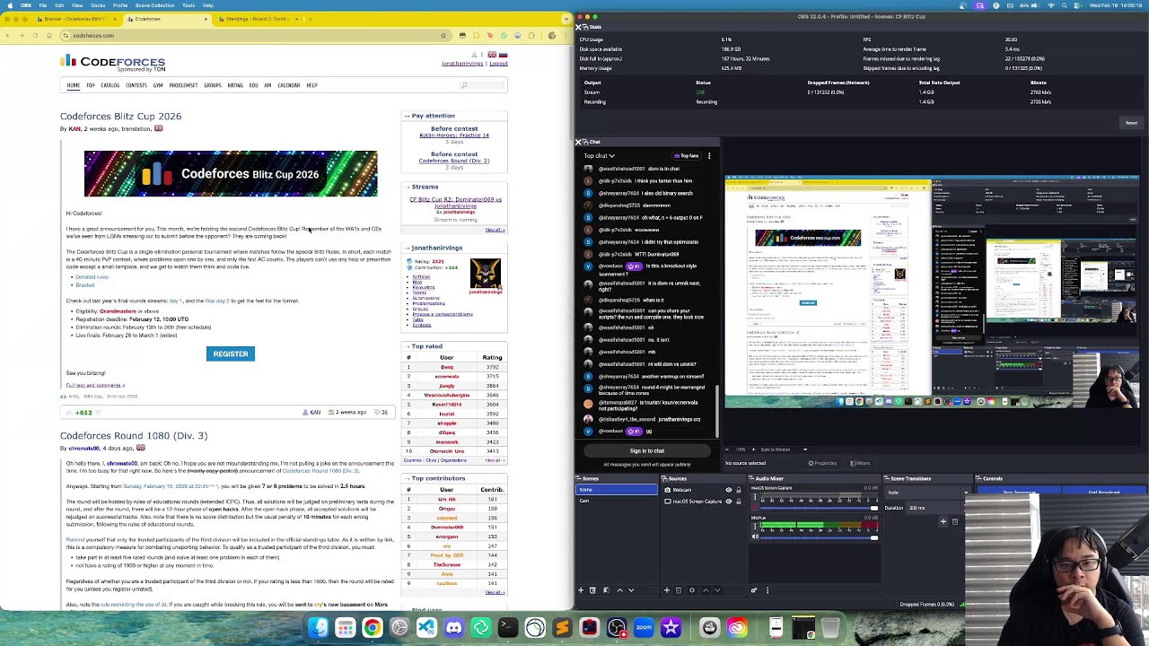Remove the scene transition with trash icon
1149x646 pixels.
[955, 521]
